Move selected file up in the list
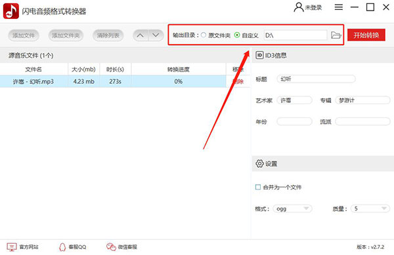Screen dimensions: 394x255 point(141,35)
